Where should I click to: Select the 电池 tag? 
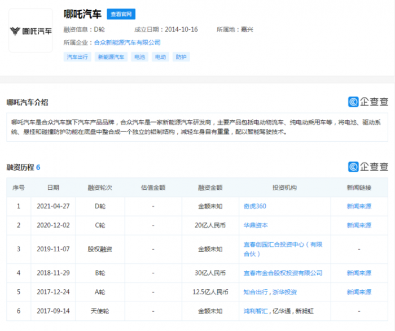click(x=139, y=57)
